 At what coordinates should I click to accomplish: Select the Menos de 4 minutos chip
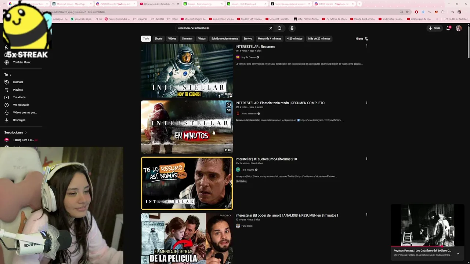(x=270, y=38)
